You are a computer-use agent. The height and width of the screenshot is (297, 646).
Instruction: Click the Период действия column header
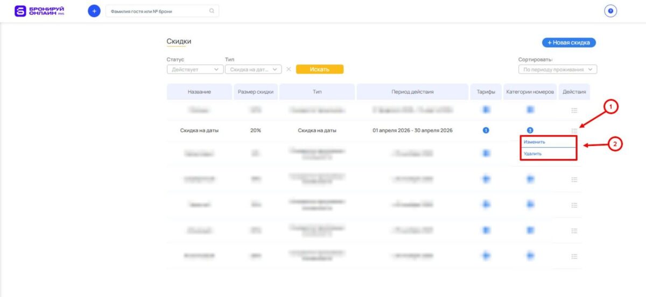(x=412, y=92)
